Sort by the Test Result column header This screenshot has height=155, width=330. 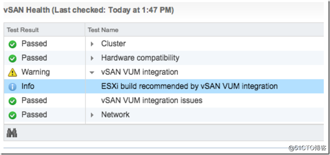point(23,30)
